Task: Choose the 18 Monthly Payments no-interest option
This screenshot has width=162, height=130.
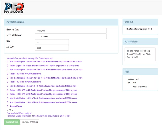Action: (8, 86)
